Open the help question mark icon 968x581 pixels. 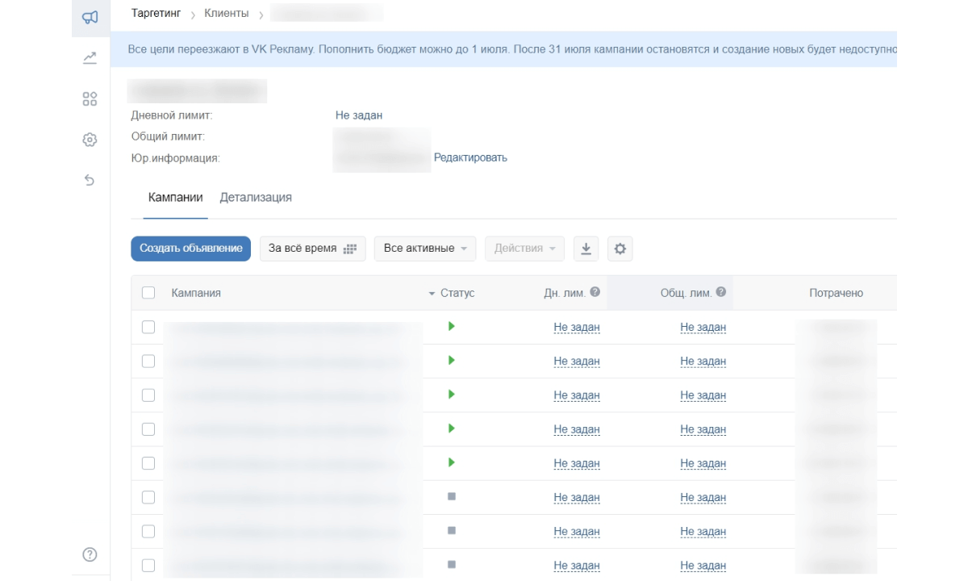[90, 554]
